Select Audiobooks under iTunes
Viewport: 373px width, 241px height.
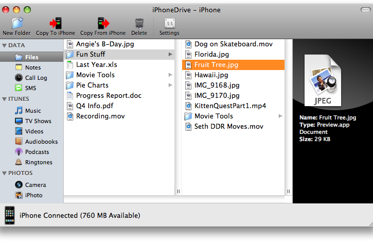[x=31, y=142]
